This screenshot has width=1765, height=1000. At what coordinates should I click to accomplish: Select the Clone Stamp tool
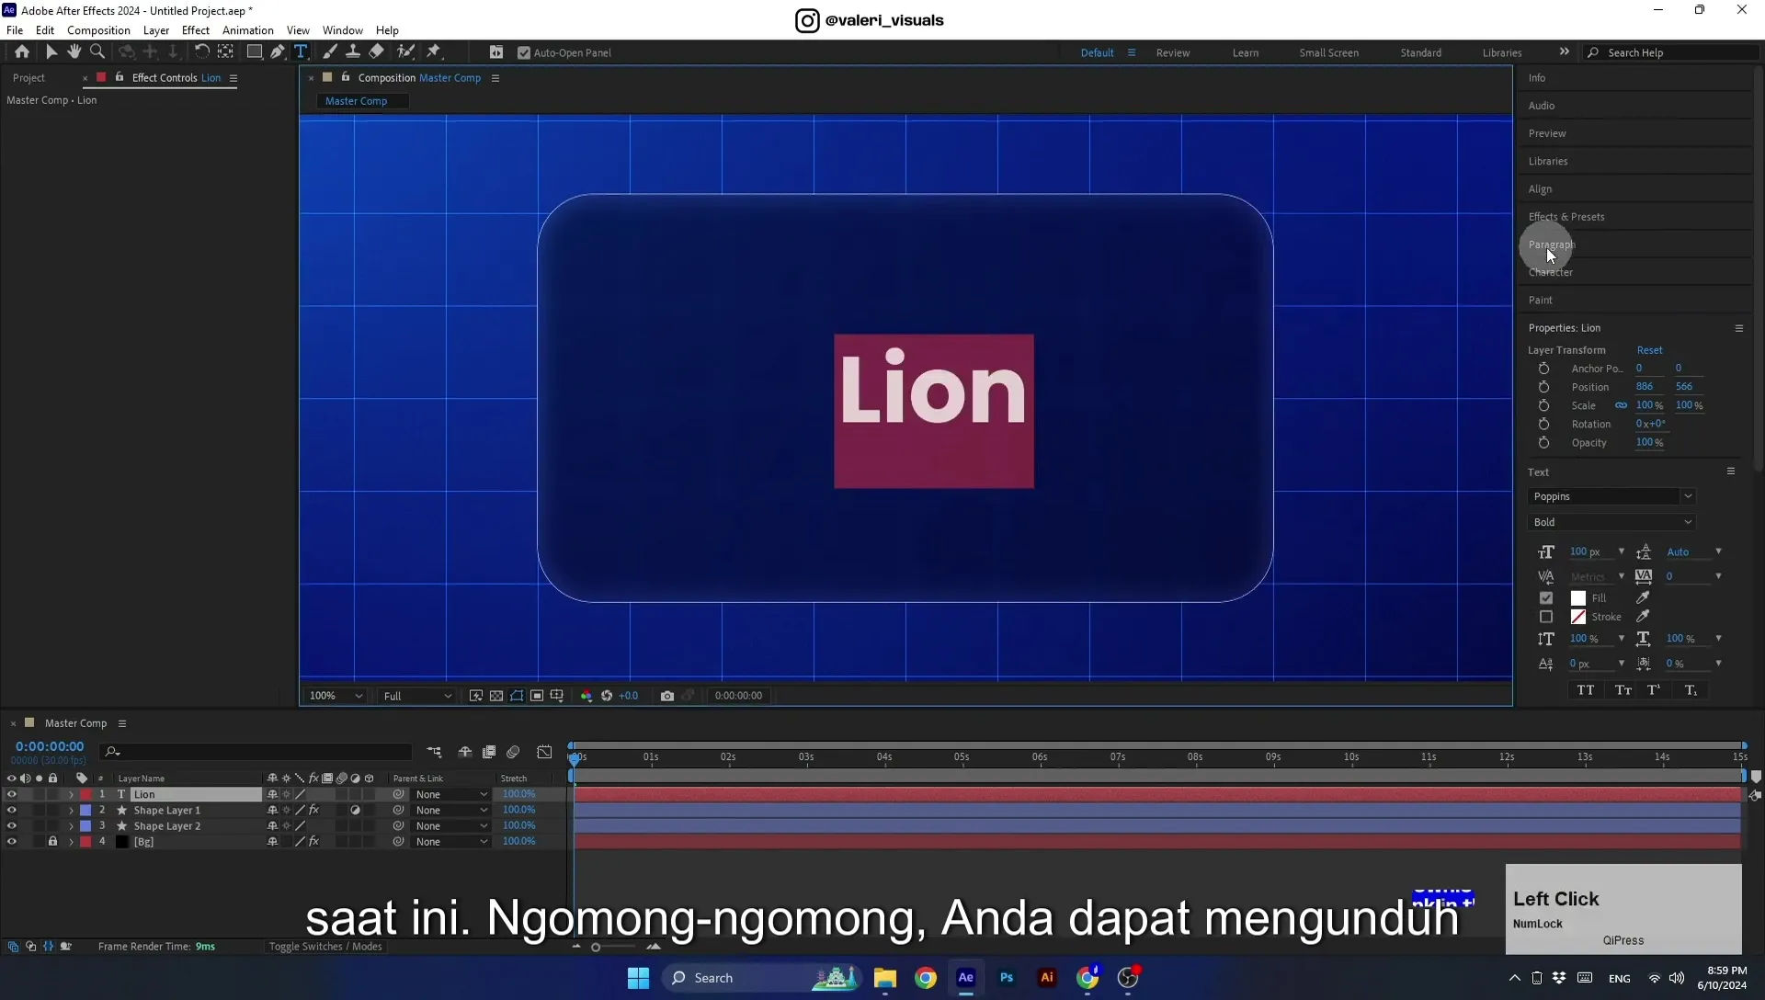pyautogui.click(x=353, y=52)
